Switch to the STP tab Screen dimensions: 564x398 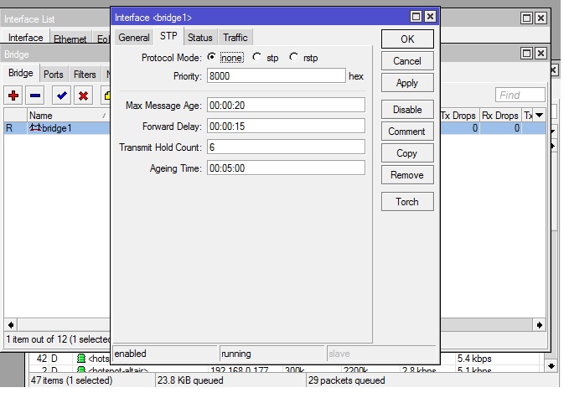pos(168,36)
